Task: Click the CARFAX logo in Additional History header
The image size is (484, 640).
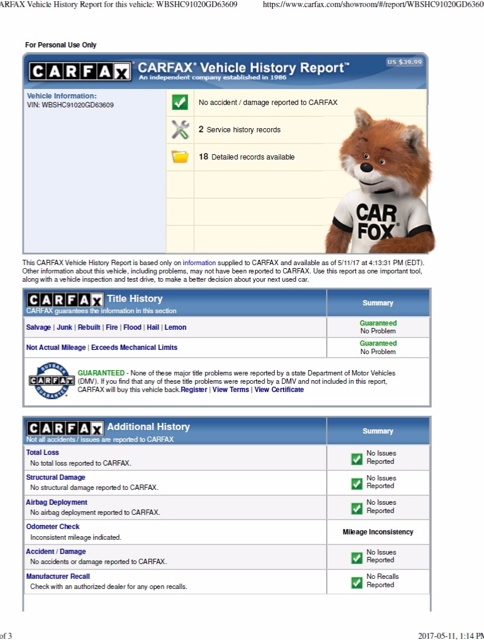Action: point(65,429)
